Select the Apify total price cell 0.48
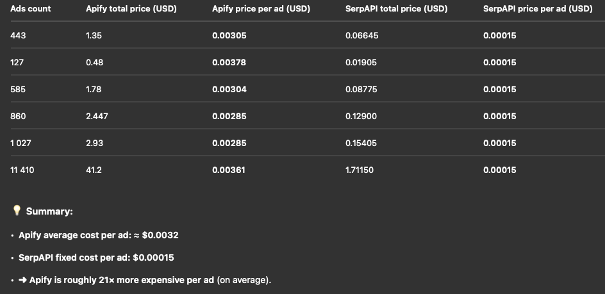Image resolution: width=605 pixels, height=294 pixels. click(x=94, y=63)
